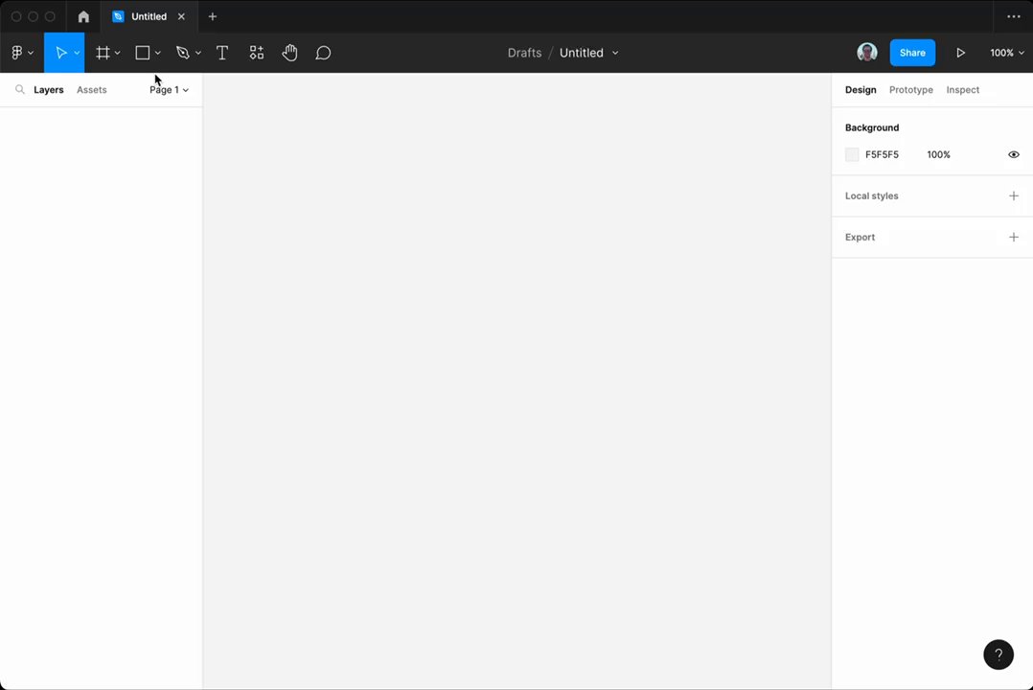The image size is (1033, 690).
Task: Switch to the Layers tab
Action: click(x=49, y=90)
